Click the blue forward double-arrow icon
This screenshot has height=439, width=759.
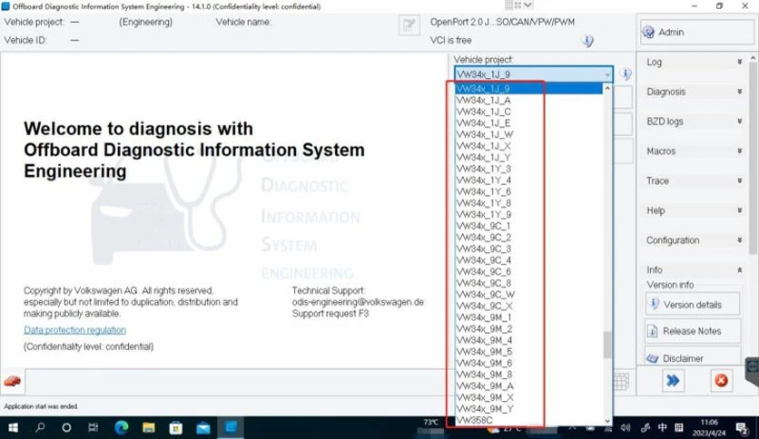coord(673,381)
